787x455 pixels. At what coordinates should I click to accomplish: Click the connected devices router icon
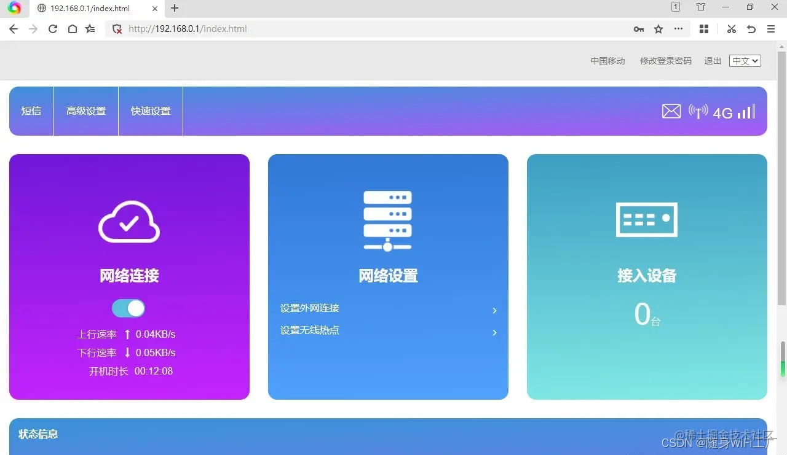[647, 219]
